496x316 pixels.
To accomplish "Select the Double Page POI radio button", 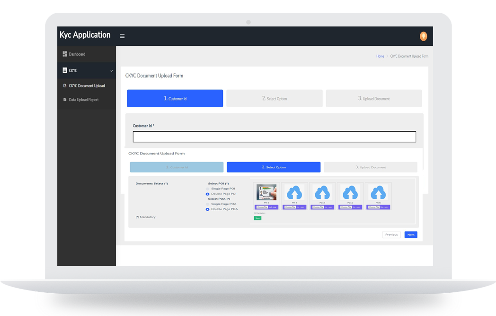I will [207, 194].
